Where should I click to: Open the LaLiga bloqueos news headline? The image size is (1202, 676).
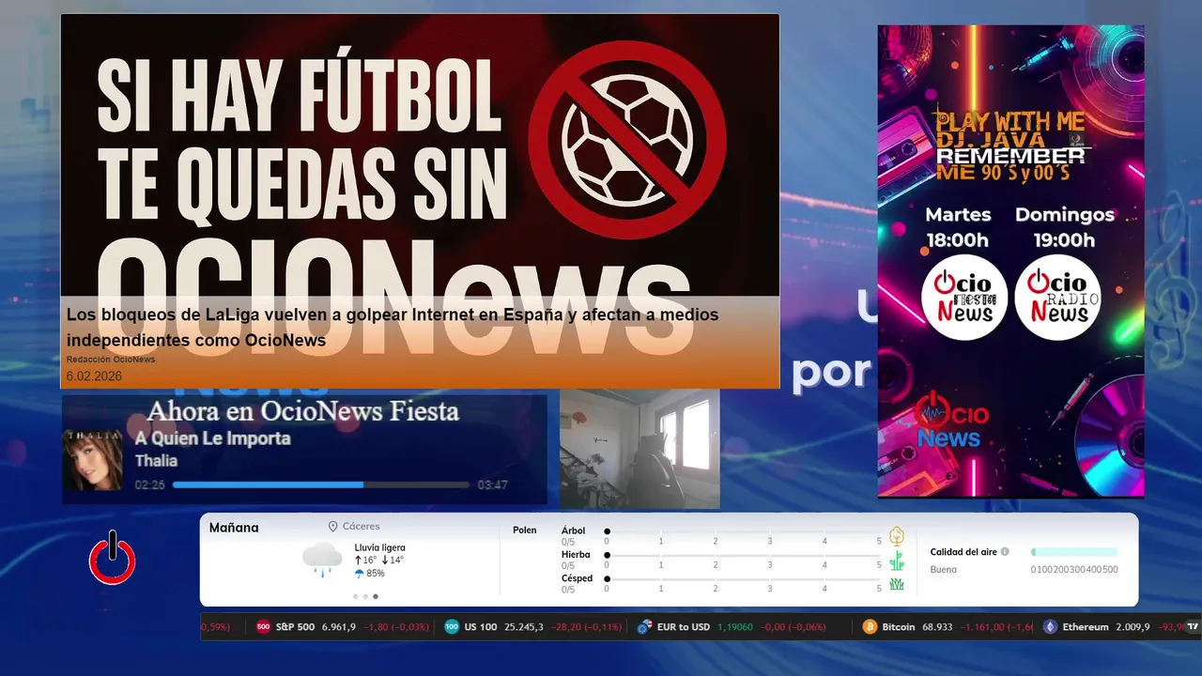pos(393,327)
